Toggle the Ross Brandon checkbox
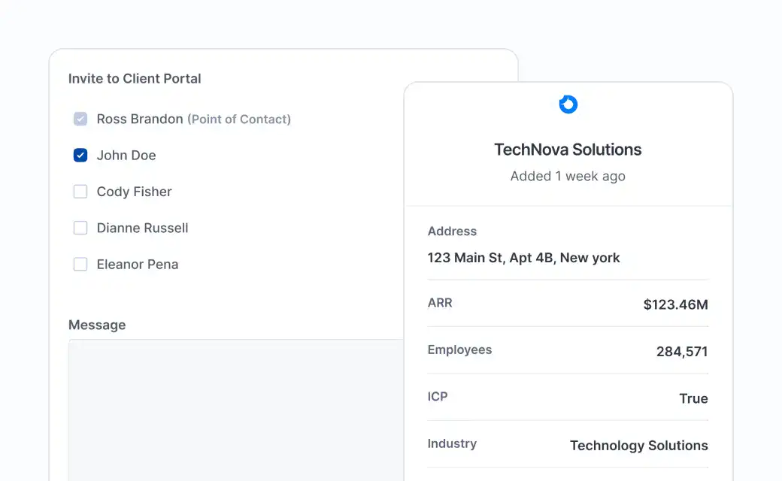This screenshot has height=481, width=782. pos(80,119)
